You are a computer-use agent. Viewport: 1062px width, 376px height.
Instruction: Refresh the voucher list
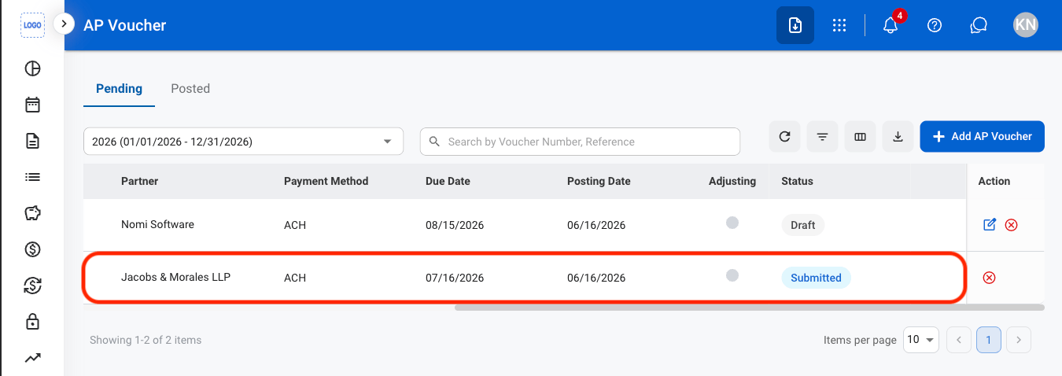click(784, 137)
